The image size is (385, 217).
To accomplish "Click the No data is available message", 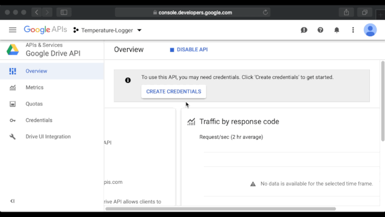I will (x=317, y=184).
